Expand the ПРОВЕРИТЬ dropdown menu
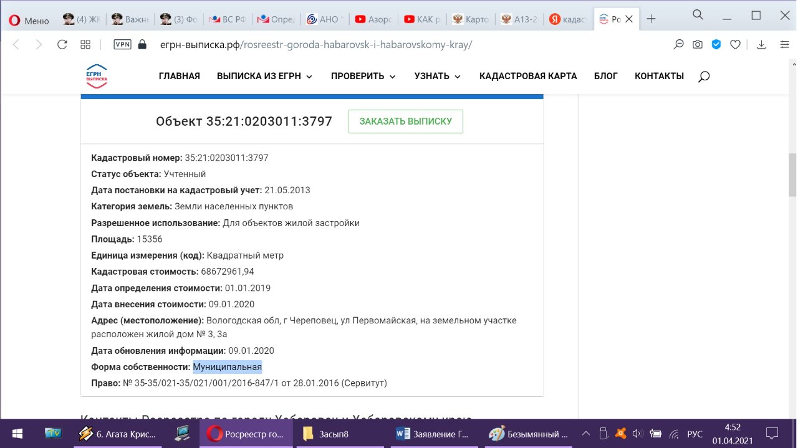The width and height of the screenshot is (798, 448). (363, 76)
